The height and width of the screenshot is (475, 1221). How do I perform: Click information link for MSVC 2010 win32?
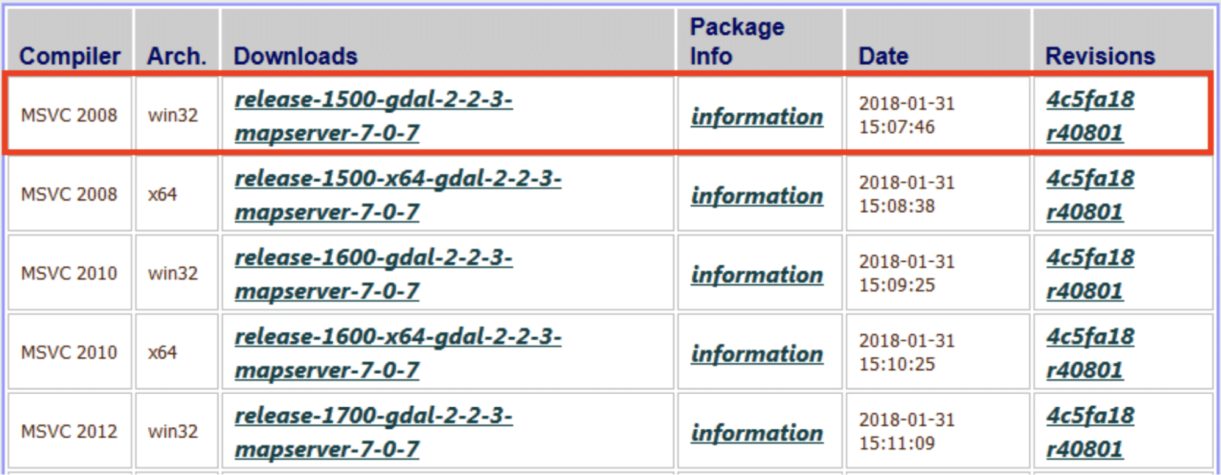coord(757,275)
